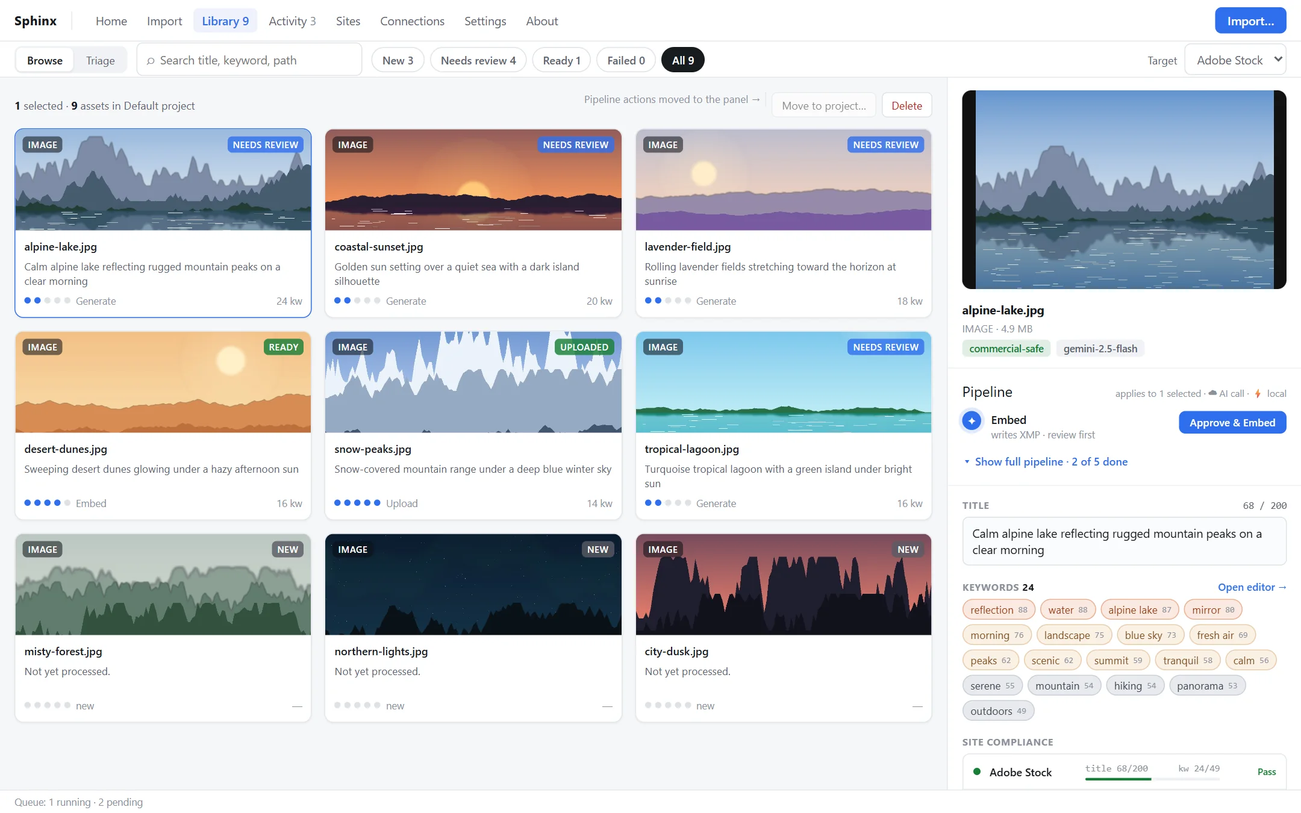This screenshot has width=1301, height=813.
Task: Open the Connections page
Action: (412, 21)
